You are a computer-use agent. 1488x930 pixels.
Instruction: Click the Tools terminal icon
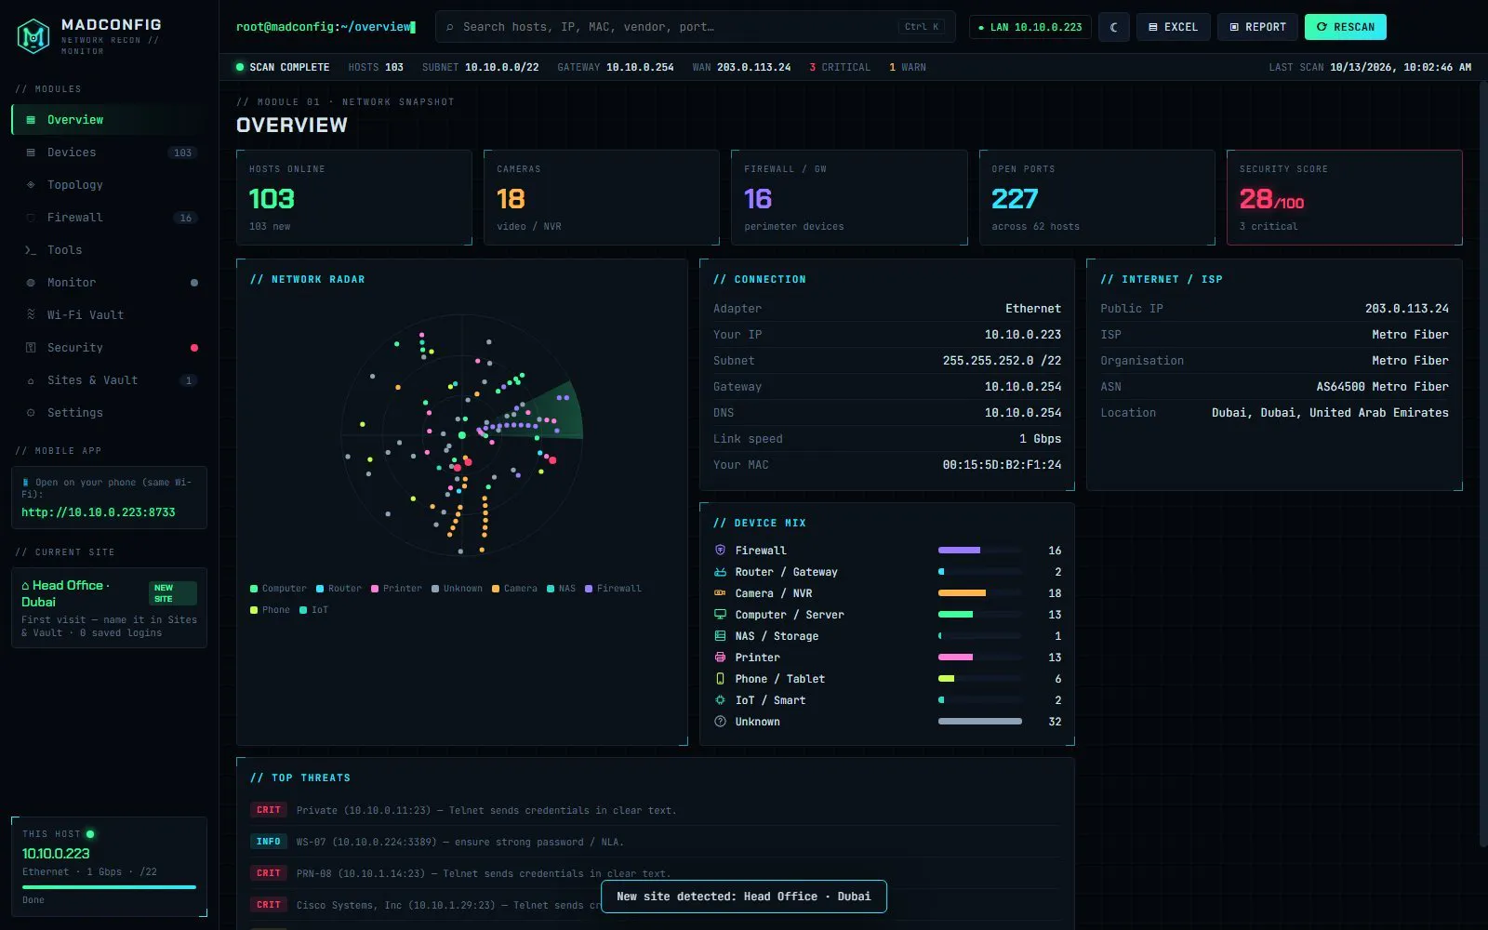31,250
